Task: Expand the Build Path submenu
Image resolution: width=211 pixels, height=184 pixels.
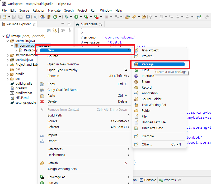Action: [85, 115]
